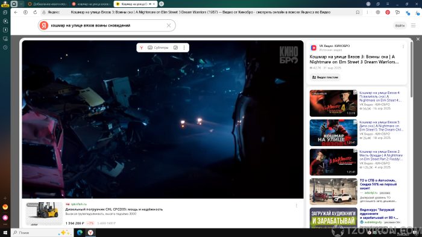Go back using the browser back arrow
The height and width of the screenshot is (237, 422).
point(16,13)
